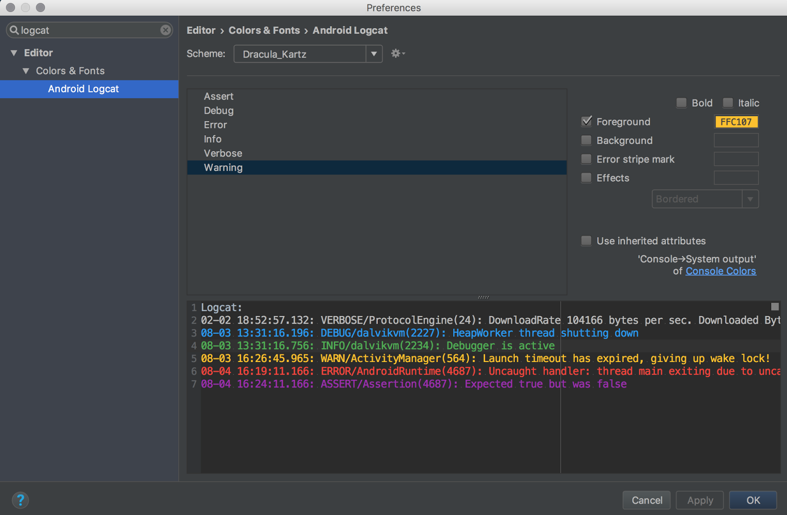Open the Scheme dropdown
787x515 pixels.
pos(374,54)
